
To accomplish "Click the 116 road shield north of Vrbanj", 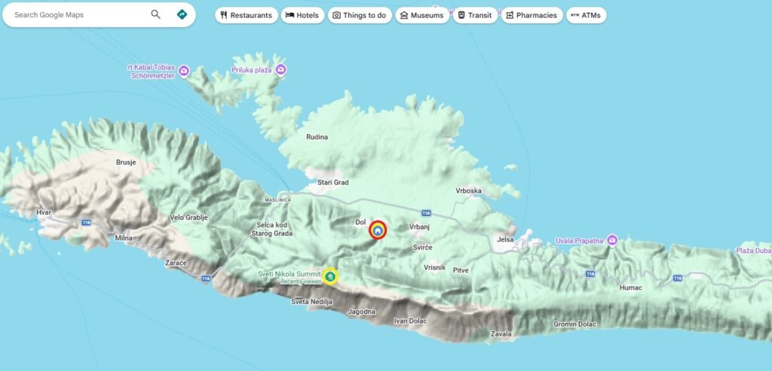I will point(427,213).
